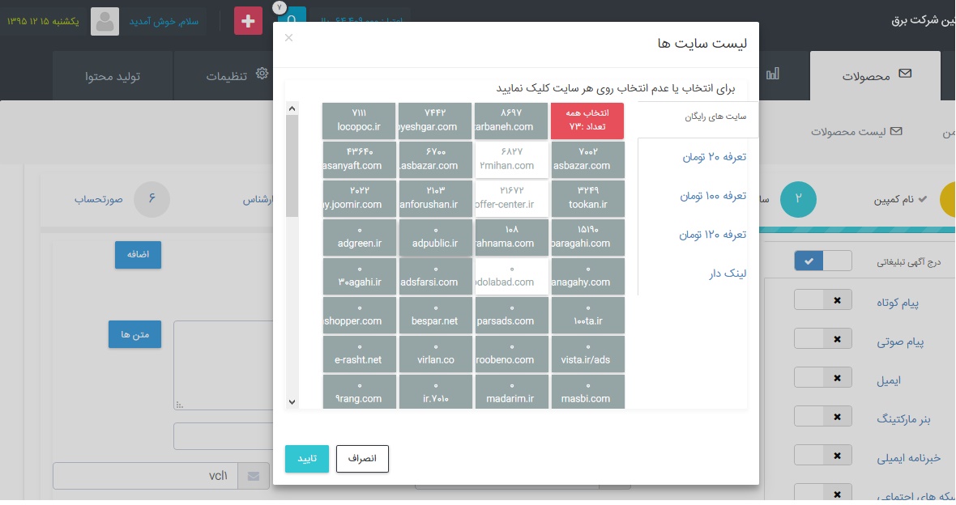Deselect the masbi.com site tile
The width and height of the screenshot is (956, 505).
point(587,392)
